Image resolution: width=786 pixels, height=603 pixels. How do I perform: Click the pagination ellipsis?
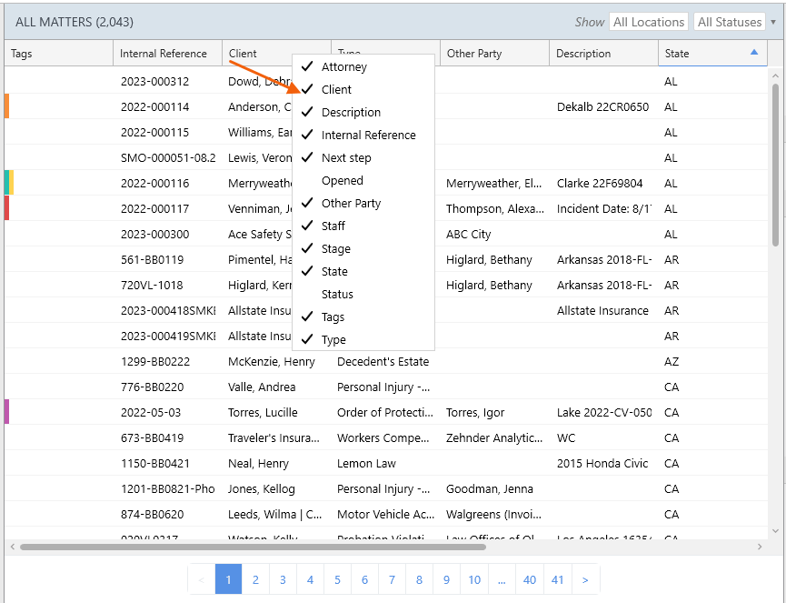[x=502, y=579]
